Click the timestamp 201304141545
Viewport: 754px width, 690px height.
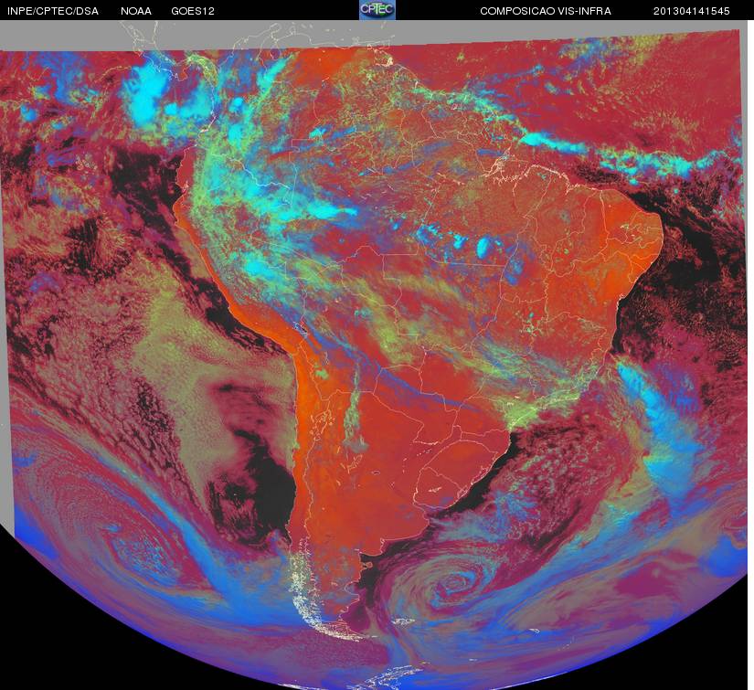692,11
